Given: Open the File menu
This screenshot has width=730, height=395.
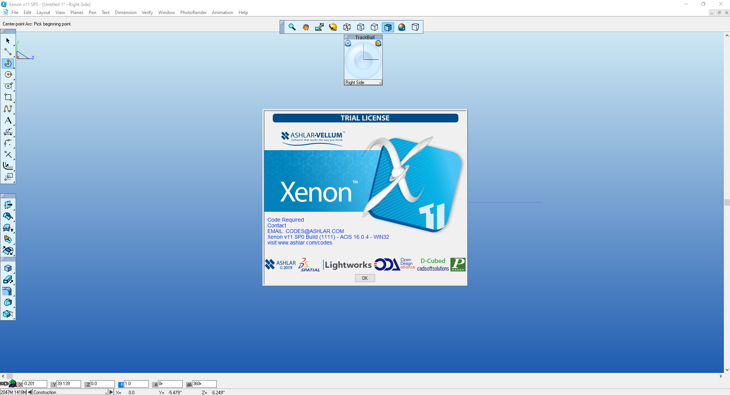Looking at the screenshot, I should click(x=15, y=13).
